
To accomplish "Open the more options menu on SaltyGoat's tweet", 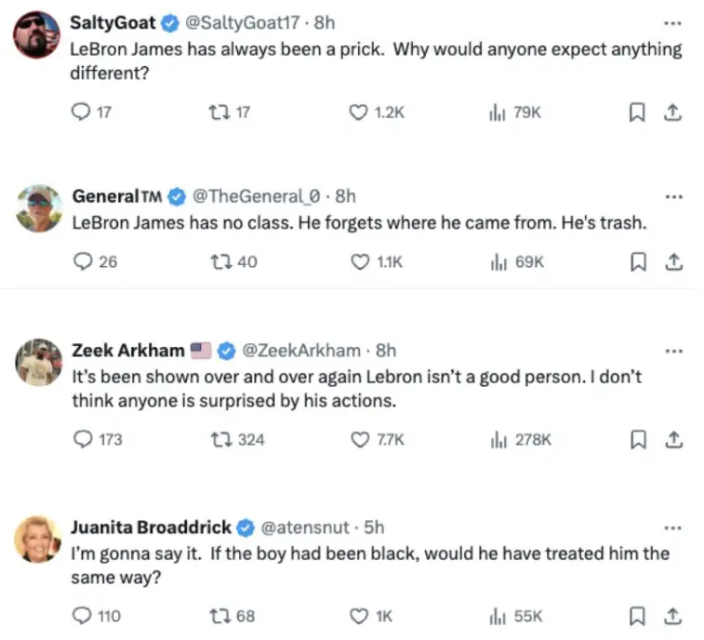I will [673, 23].
